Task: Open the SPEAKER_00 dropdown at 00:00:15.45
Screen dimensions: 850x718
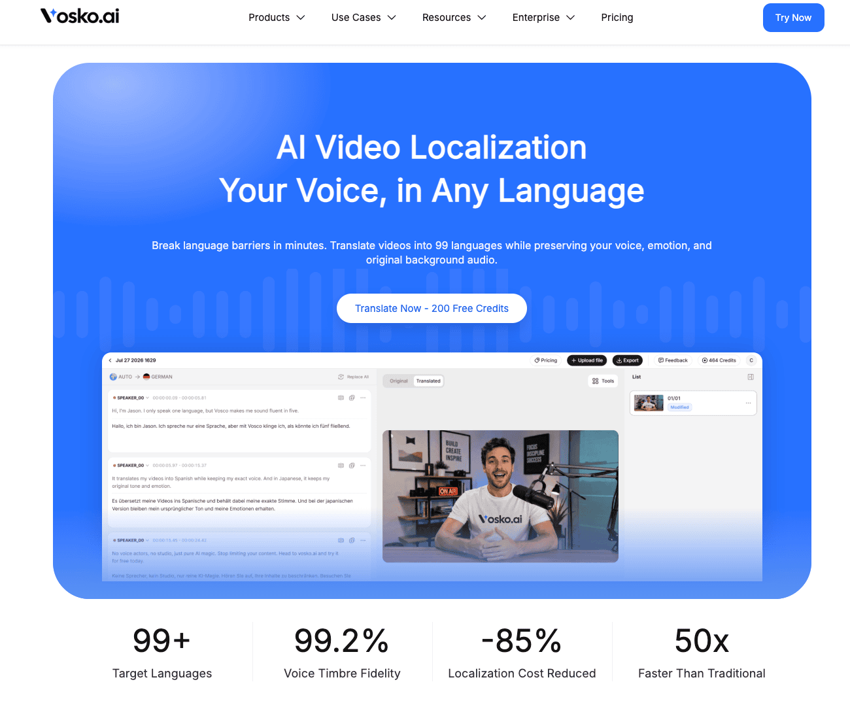Action: pos(131,540)
